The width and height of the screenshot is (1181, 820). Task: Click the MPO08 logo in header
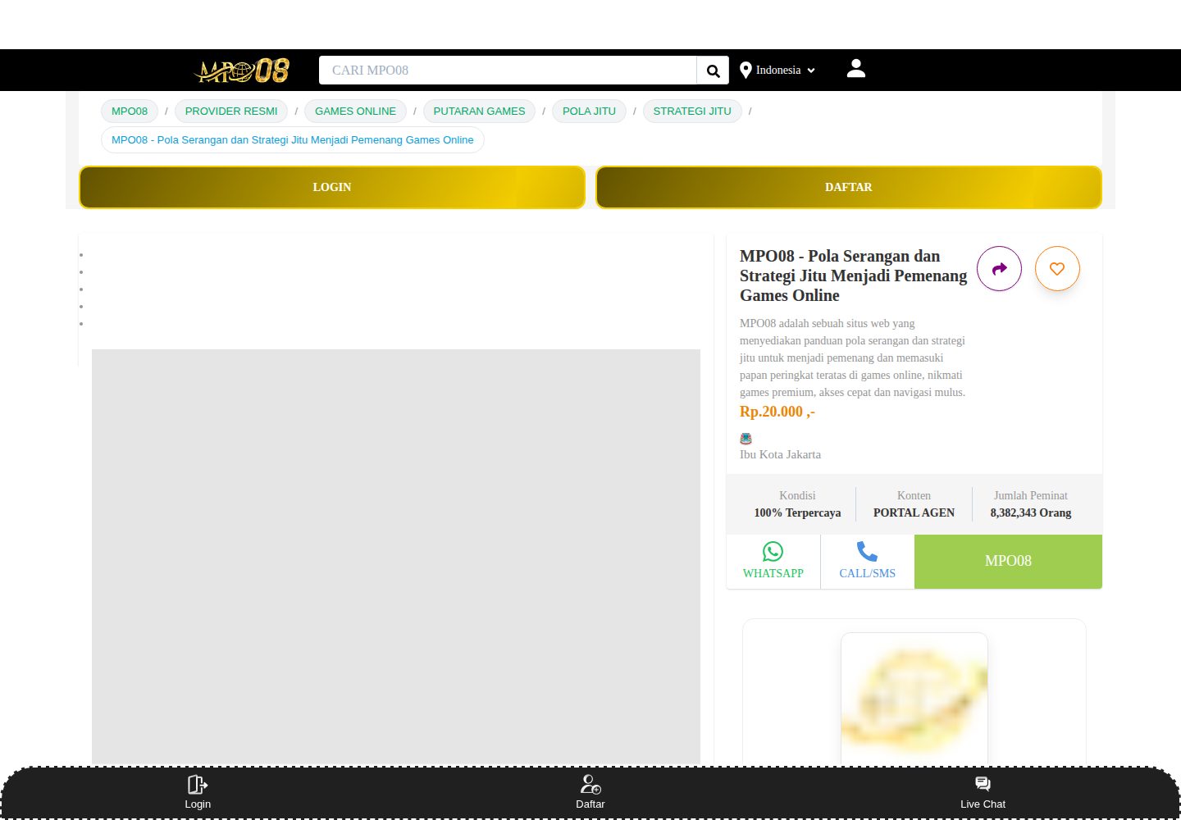242,71
